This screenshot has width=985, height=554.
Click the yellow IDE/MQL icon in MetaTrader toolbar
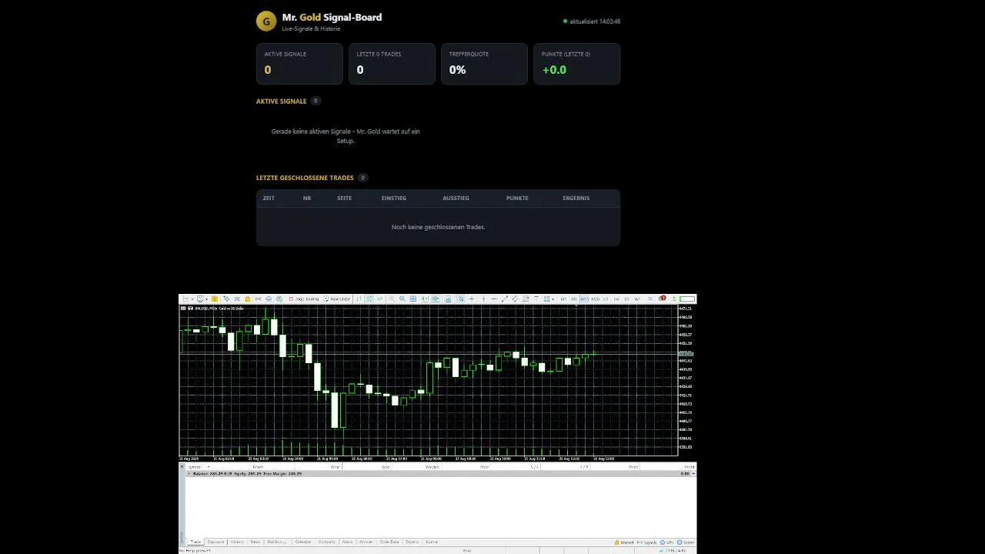pyautogui.click(x=215, y=299)
